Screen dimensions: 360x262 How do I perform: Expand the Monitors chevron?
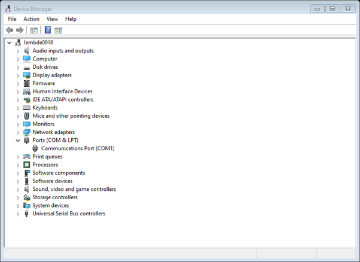18,124
